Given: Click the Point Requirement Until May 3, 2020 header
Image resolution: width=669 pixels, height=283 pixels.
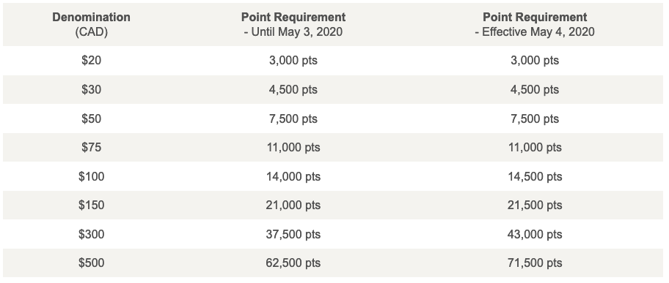Looking at the screenshot, I should pos(293,25).
